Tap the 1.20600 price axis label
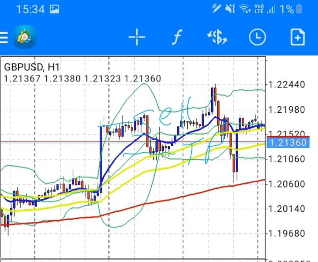The image size is (318, 262). click(x=286, y=184)
